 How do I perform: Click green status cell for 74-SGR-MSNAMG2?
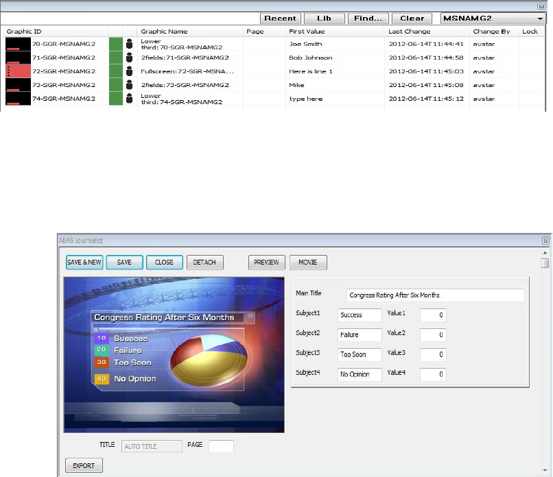[x=116, y=99]
